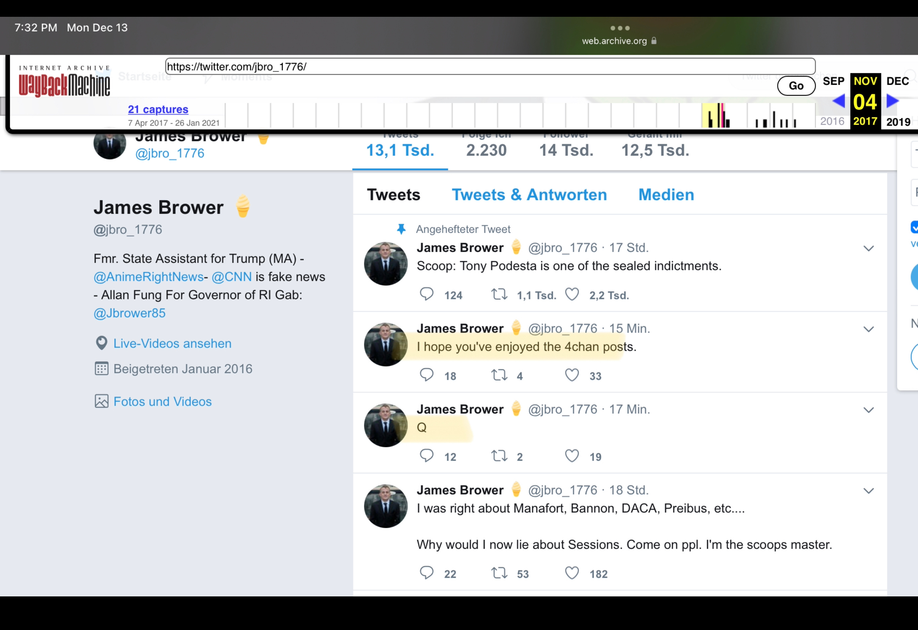This screenshot has width=918, height=630.
Task: Open the 17 Std. timestamp on the Podesta tweet
Action: [x=628, y=248]
